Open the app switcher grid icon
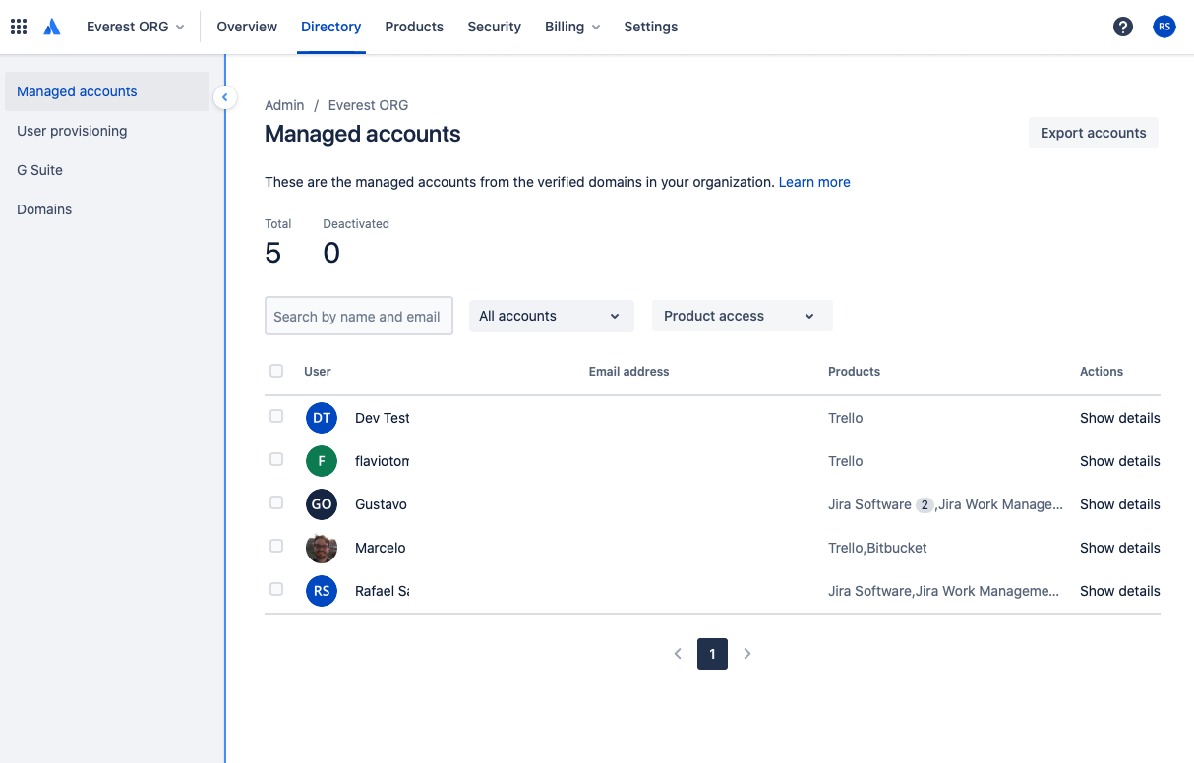Image resolution: width=1194 pixels, height=763 pixels. point(19,27)
